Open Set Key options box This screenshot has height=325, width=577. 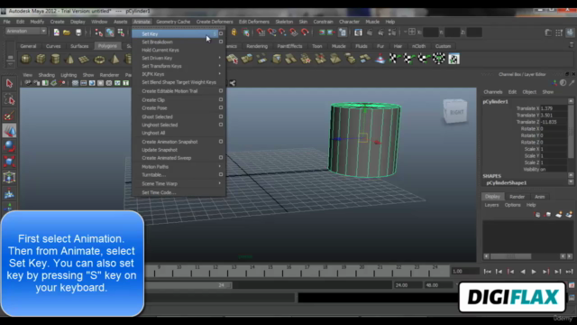point(221,33)
